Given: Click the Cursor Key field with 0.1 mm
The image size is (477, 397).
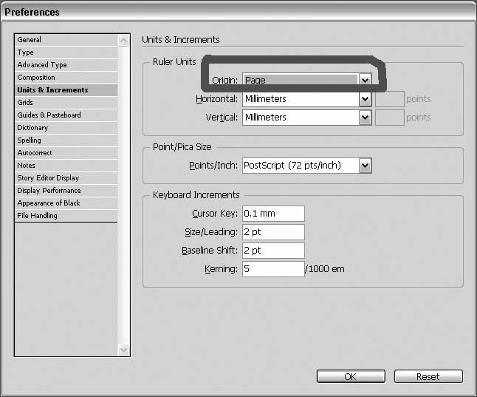Looking at the screenshot, I should [x=273, y=214].
